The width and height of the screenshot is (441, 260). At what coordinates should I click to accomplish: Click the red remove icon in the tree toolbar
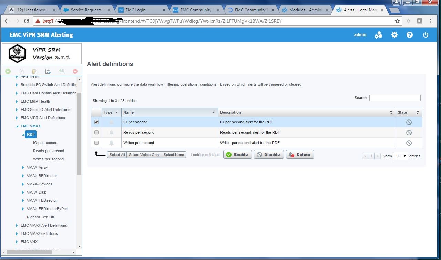(x=75, y=71)
